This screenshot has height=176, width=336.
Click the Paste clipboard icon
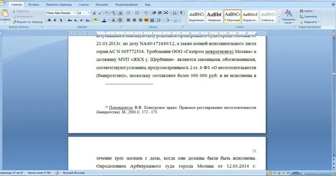coord(5,14)
